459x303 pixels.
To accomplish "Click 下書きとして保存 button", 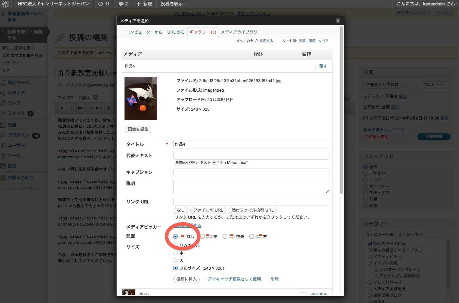I will (x=382, y=85).
